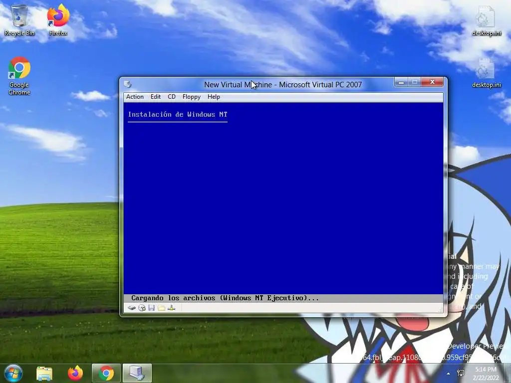Close the New Virtual Machine window
The height and width of the screenshot is (383, 511).
(x=432, y=82)
